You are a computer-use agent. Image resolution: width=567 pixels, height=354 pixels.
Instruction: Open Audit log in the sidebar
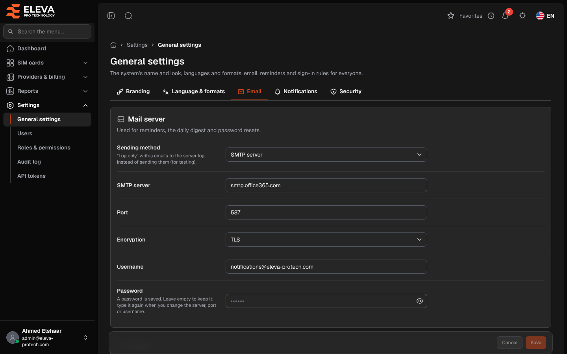(x=47, y=162)
